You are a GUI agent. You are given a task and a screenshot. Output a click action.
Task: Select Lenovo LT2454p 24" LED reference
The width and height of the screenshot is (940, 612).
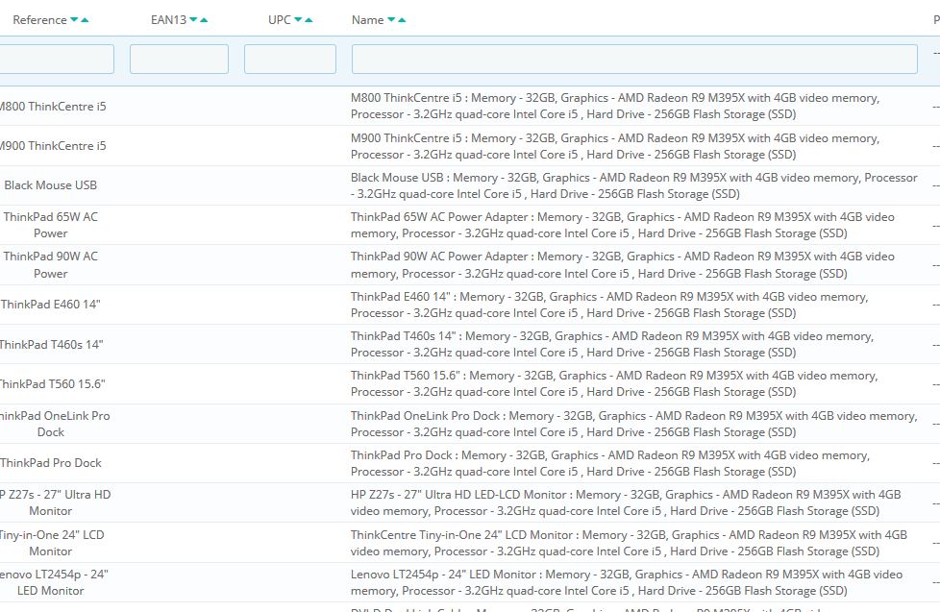point(54,582)
